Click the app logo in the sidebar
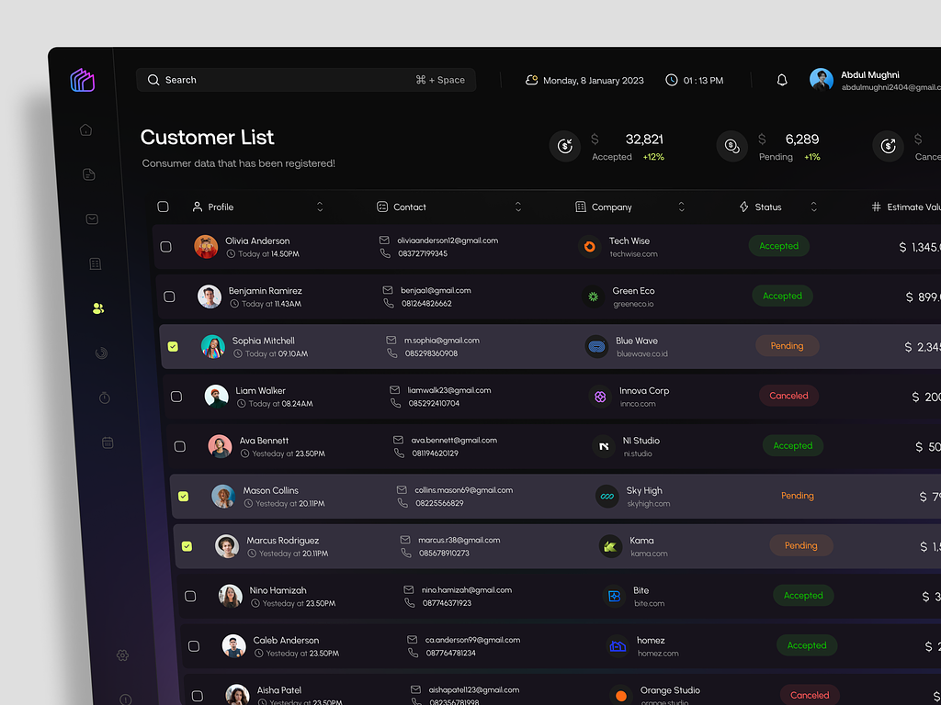The width and height of the screenshot is (941, 705). (x=82, y=81)
